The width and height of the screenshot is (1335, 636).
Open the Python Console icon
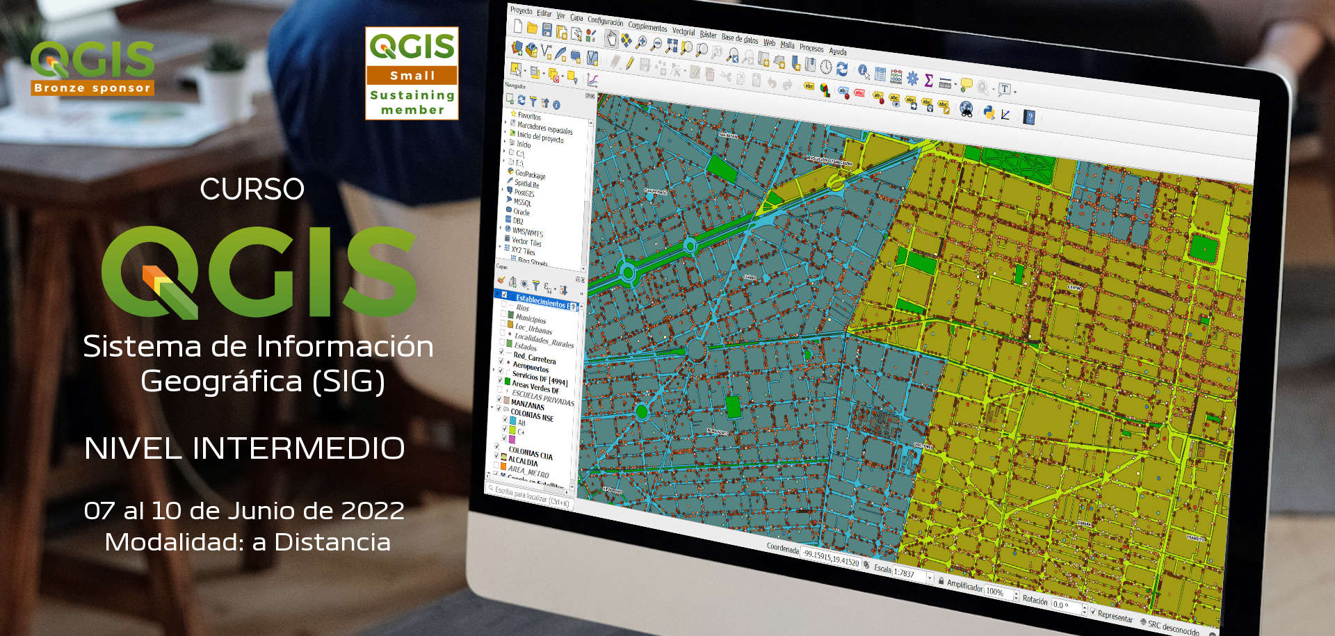click(x=988, y=112)
